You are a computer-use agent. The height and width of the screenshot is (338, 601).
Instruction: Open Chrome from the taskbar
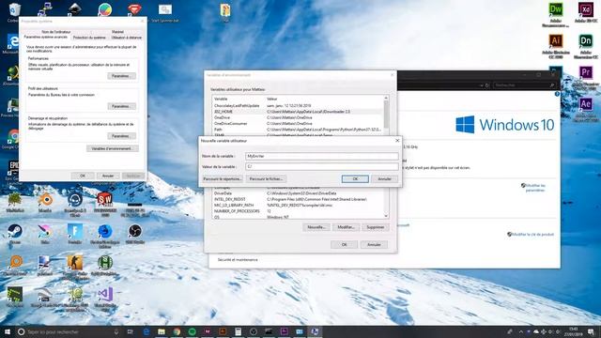[x=177, y=331]
